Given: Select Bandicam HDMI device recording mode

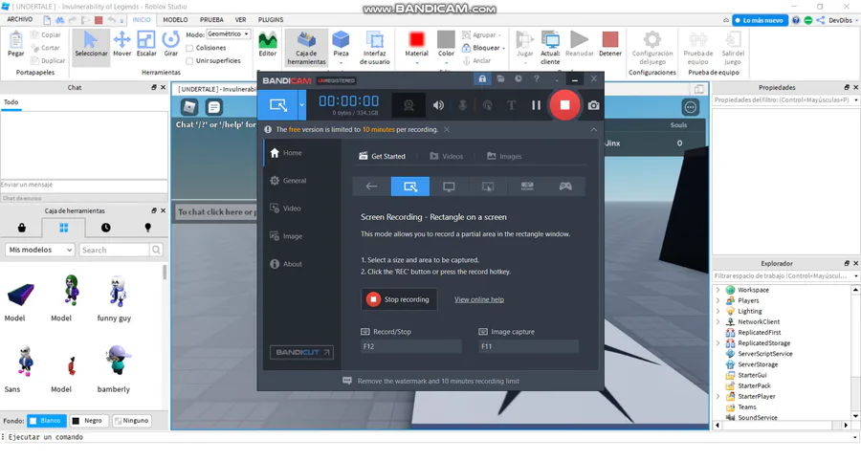Looking at the screenshot, I should (527, 187).
